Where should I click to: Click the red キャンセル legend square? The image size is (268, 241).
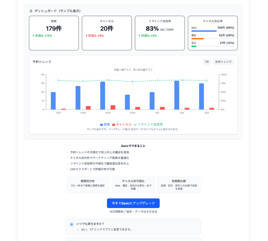click(114, 125)
